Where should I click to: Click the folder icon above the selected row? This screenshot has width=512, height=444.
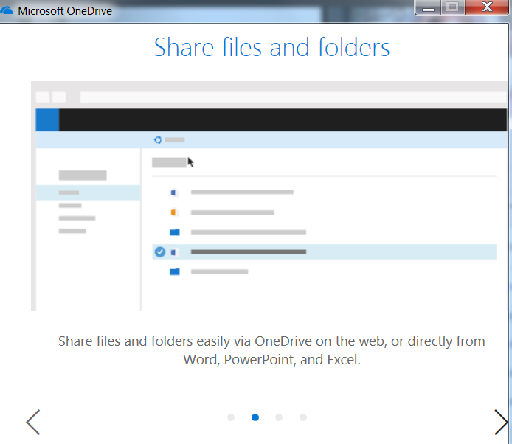point(175,232)
